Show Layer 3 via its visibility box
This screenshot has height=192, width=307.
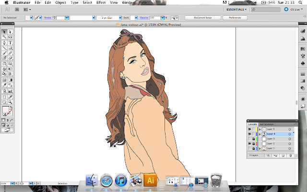point(249,139)
